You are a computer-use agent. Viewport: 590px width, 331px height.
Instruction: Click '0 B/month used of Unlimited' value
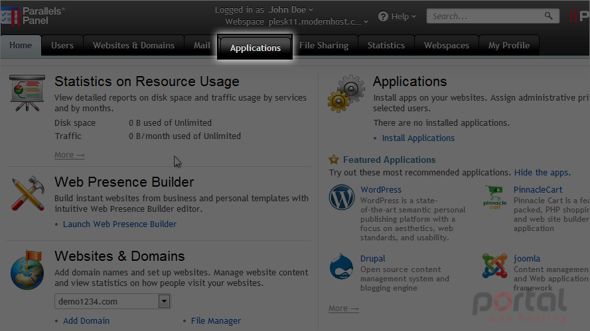tap(184, 136)
